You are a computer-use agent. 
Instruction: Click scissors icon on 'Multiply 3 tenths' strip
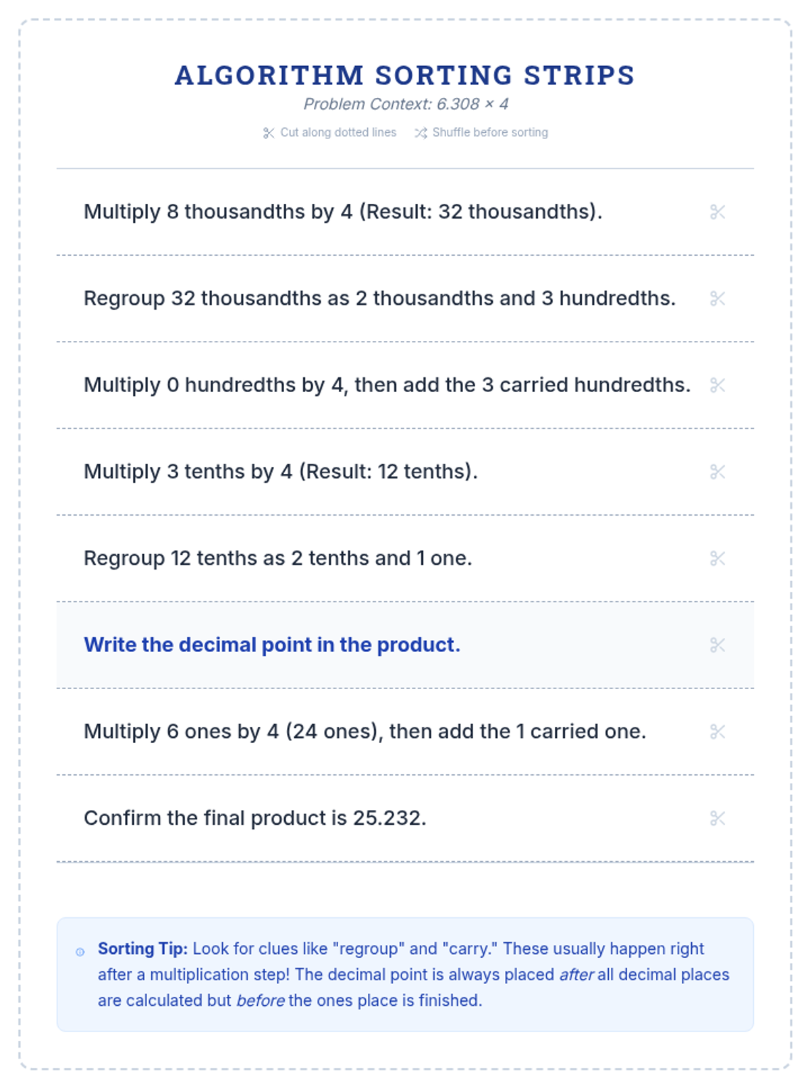[717, 472]
